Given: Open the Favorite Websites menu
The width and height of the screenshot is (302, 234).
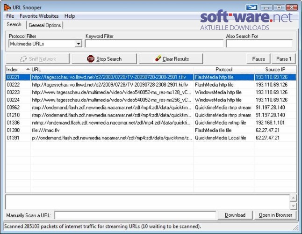Looking at the screenshot, I should coord(39,16).
